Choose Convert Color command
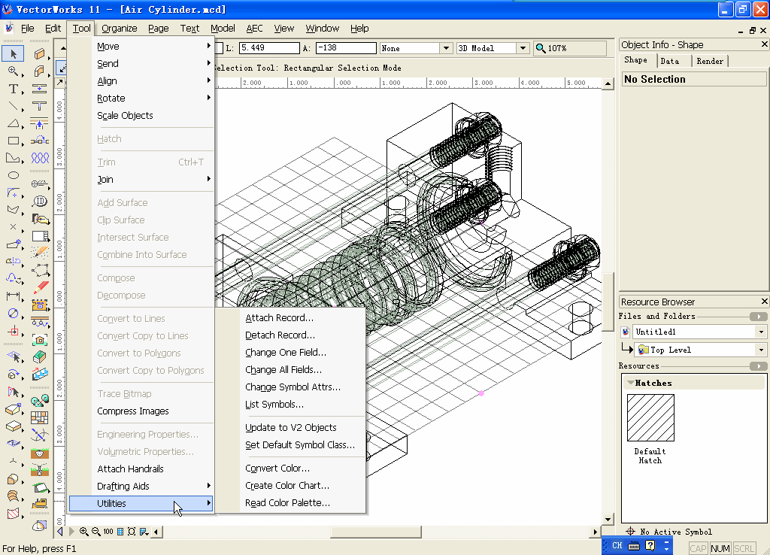 pos(291,469)
